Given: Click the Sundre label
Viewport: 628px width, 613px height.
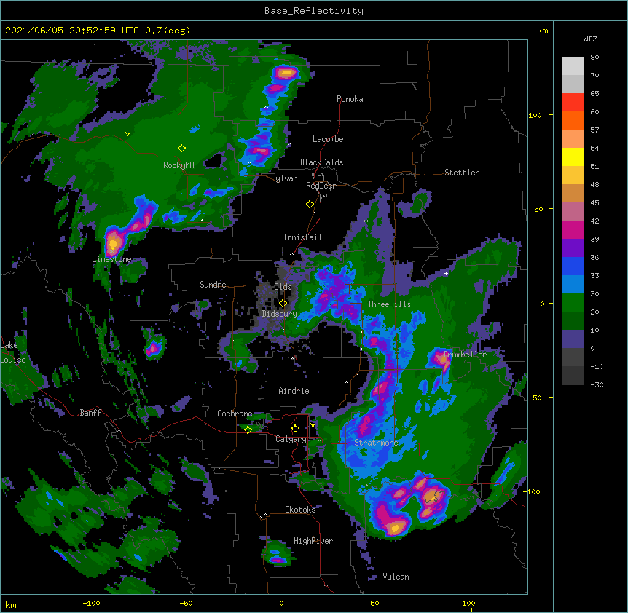Looking at the screenshot, I should (213, 285).
